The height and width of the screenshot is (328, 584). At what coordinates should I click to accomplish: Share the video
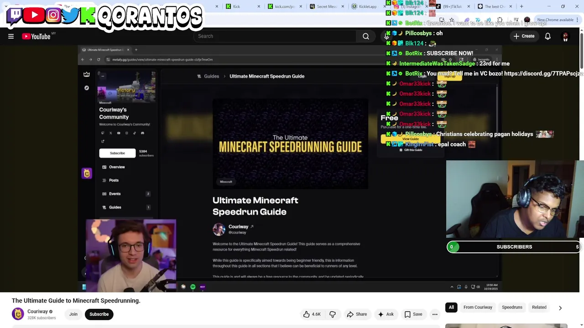coord(356,314)
